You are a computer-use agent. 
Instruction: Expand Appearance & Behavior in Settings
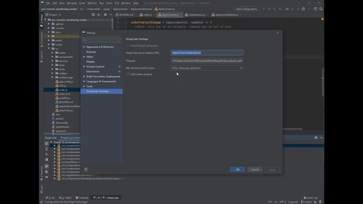tap(84, 46)
